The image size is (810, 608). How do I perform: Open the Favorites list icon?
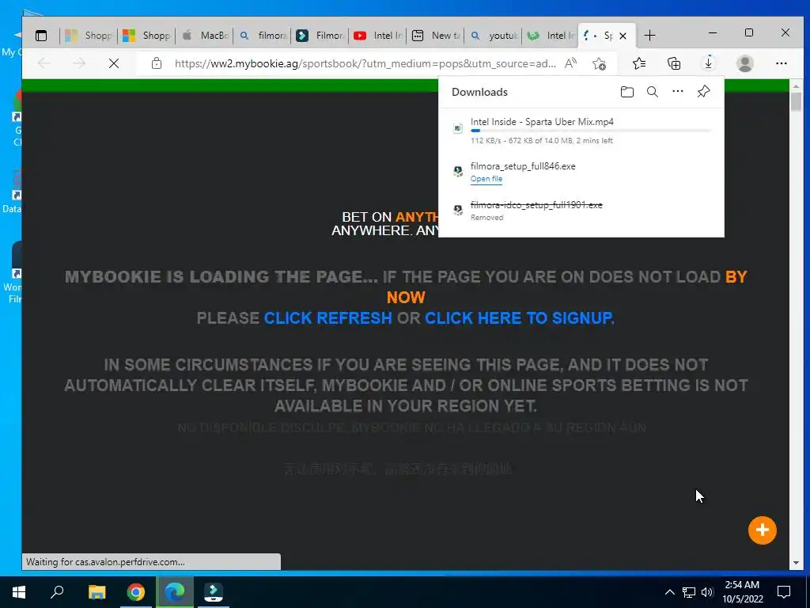639,63
